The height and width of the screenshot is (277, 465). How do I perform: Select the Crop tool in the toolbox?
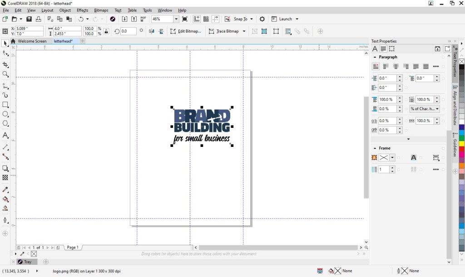(x=5, y=65)
